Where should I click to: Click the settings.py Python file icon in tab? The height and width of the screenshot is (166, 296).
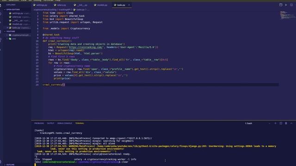(34, 5)
